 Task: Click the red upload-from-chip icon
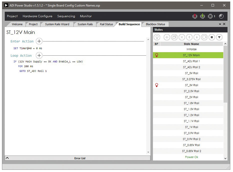click(x=195, y=16)
